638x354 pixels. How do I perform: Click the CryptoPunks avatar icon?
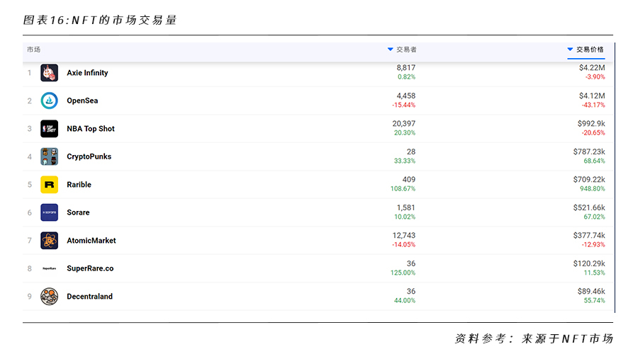tap(49, 156)
